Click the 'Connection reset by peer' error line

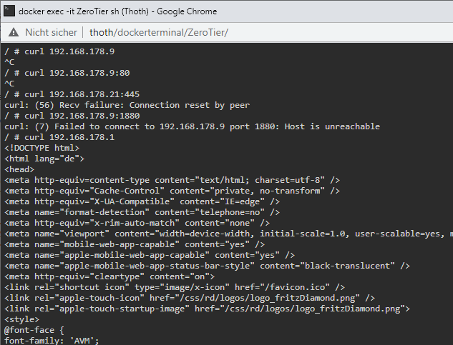point(127,105)
